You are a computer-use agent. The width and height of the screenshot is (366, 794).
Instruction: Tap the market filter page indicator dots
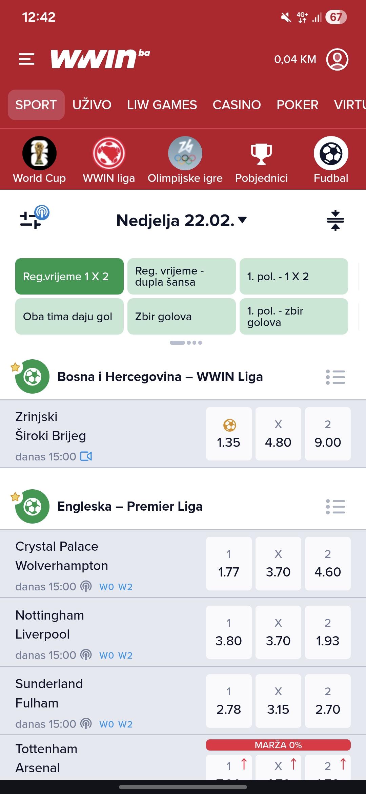coord(186,343)
